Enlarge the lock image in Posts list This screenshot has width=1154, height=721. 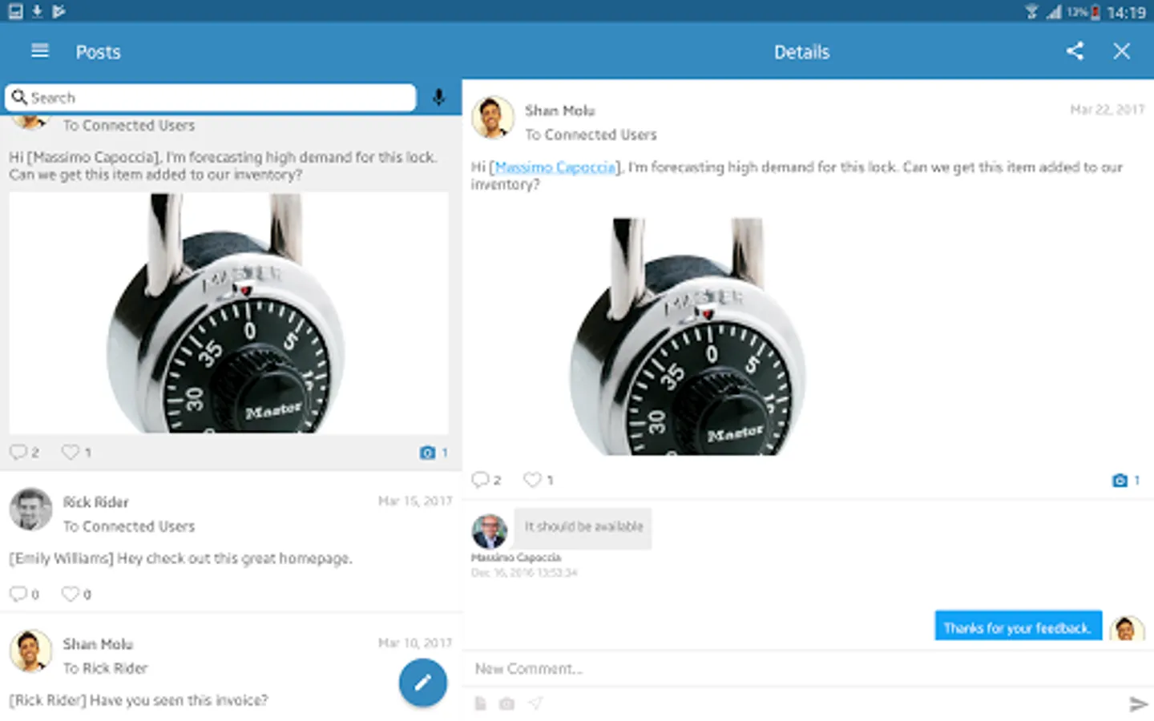coord(228,313)
